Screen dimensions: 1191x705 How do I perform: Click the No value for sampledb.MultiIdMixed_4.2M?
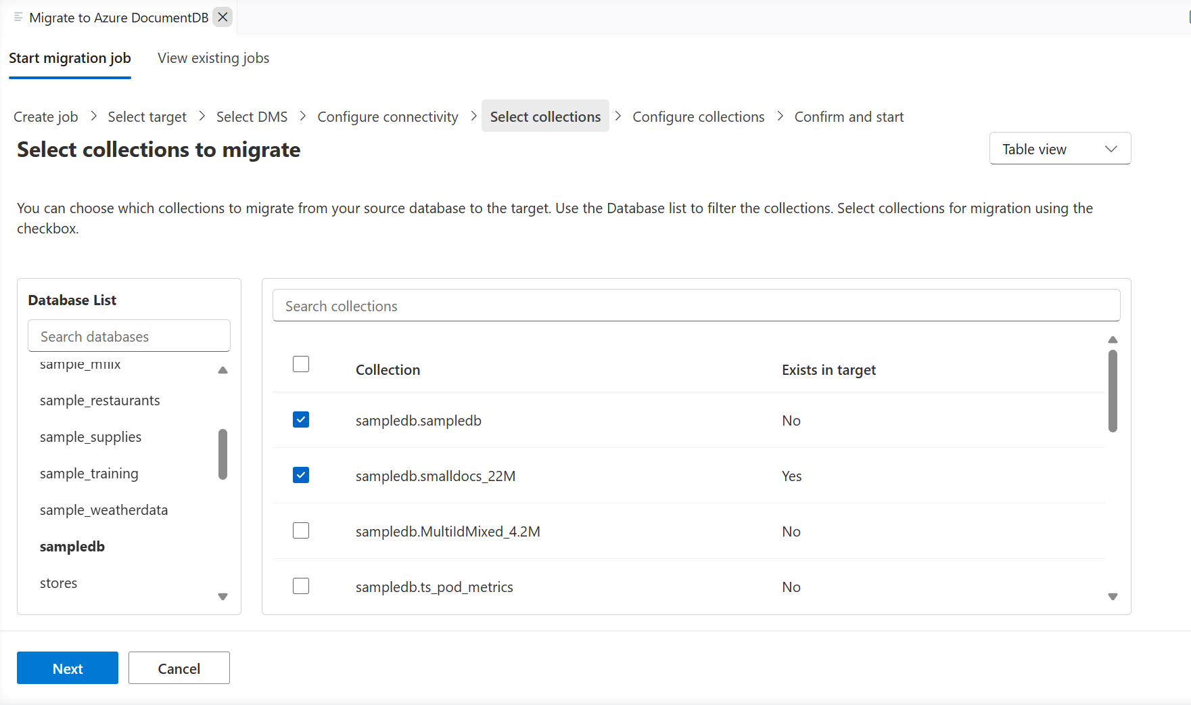click(791, 532)
